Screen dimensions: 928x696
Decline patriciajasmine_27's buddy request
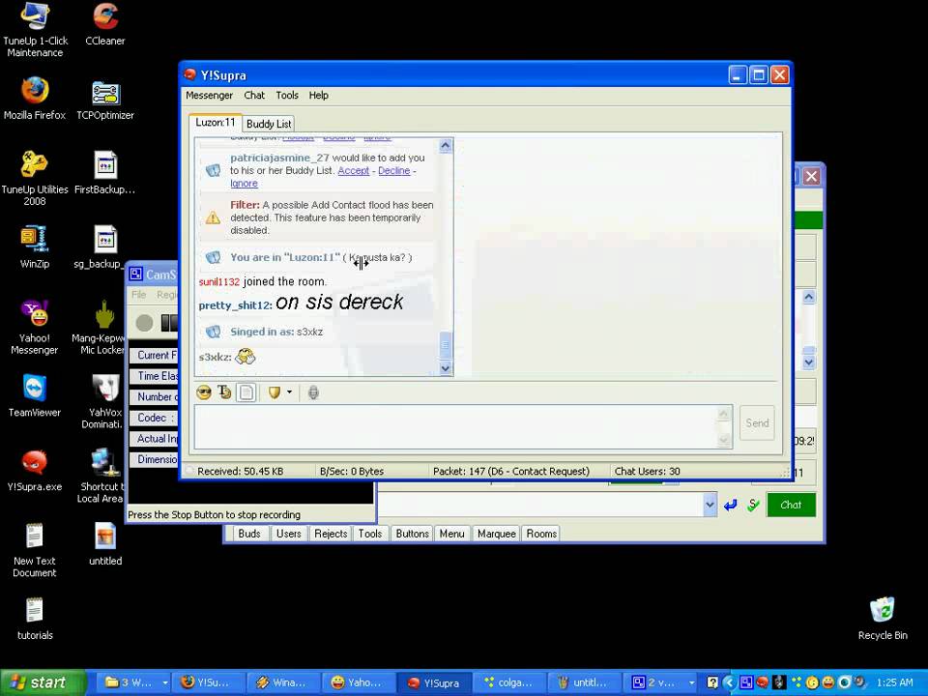tap(394, 170)
